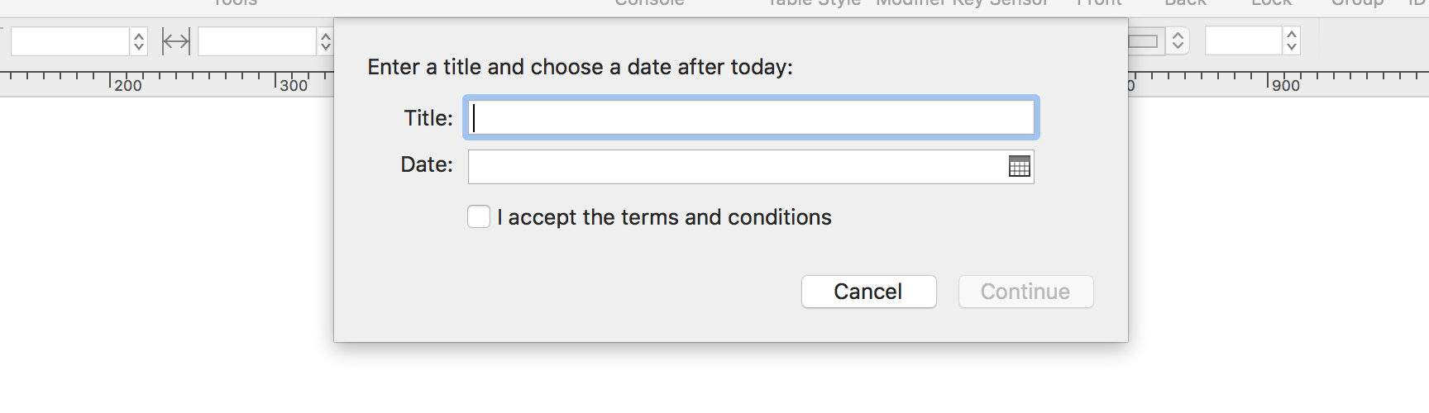
Task: Open the calendar picker icon in Date field
Action: pyautogui.click(x=1019, y=167)
